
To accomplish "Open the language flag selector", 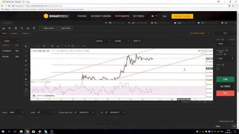I will pos(154,16).
